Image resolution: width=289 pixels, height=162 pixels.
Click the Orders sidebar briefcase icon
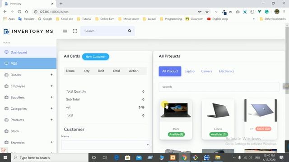tap(6, 75)
